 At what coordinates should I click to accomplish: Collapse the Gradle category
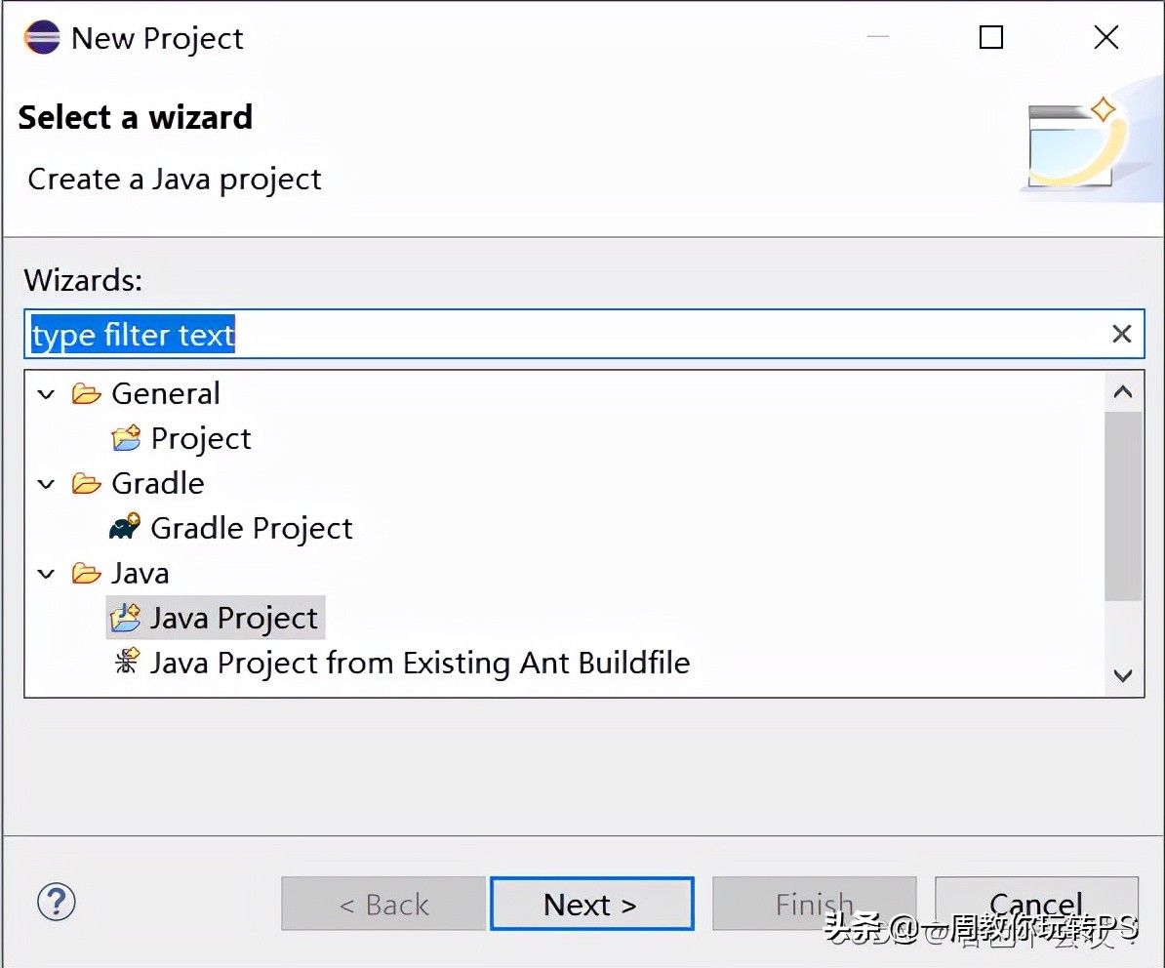pyautogui.click(x=45, y=483)
